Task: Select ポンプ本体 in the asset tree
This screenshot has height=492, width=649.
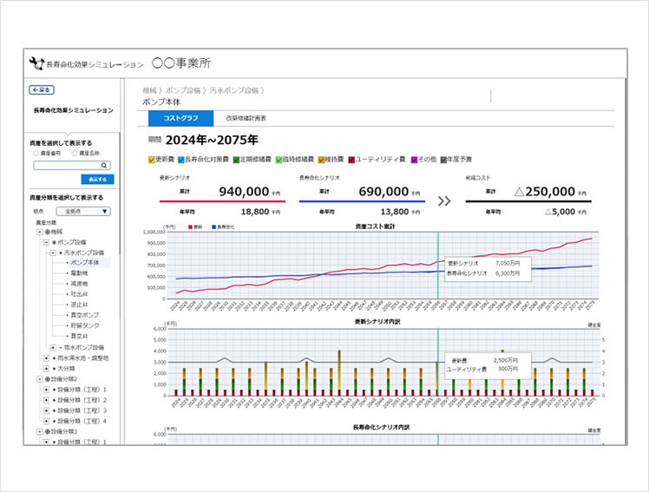Action: point(85,262)
